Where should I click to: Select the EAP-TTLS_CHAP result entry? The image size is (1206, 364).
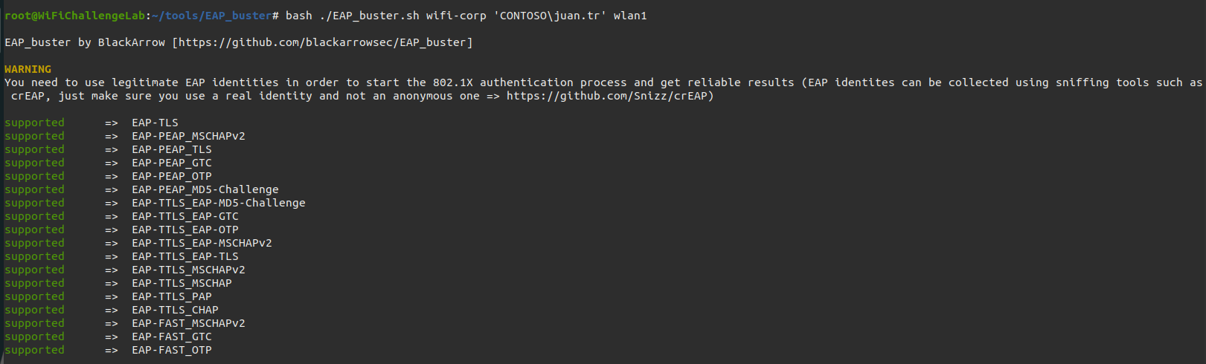click(x=175, y=310)
